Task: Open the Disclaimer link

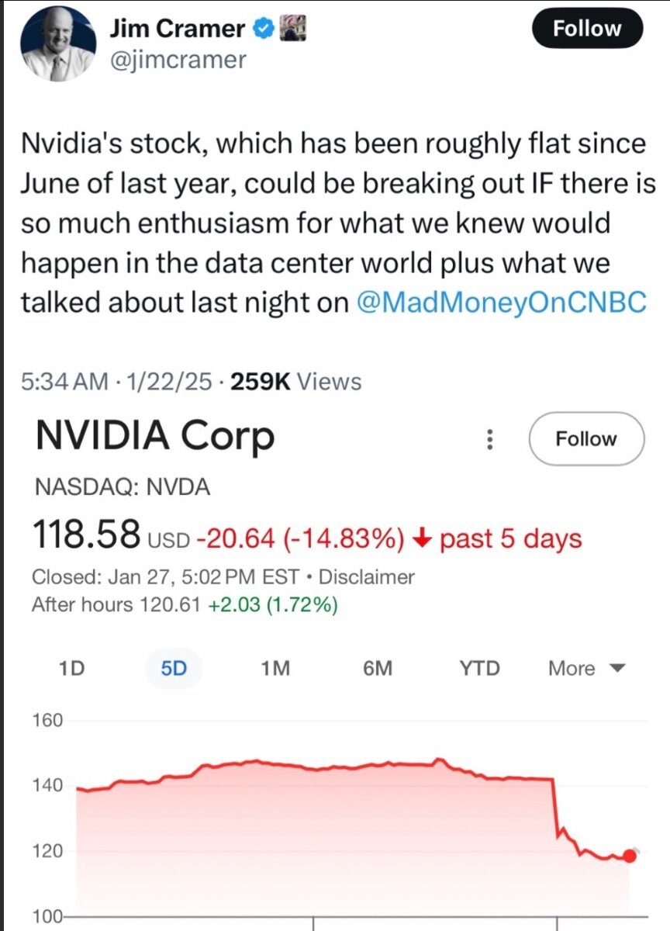Action: (x=367, y=577)
